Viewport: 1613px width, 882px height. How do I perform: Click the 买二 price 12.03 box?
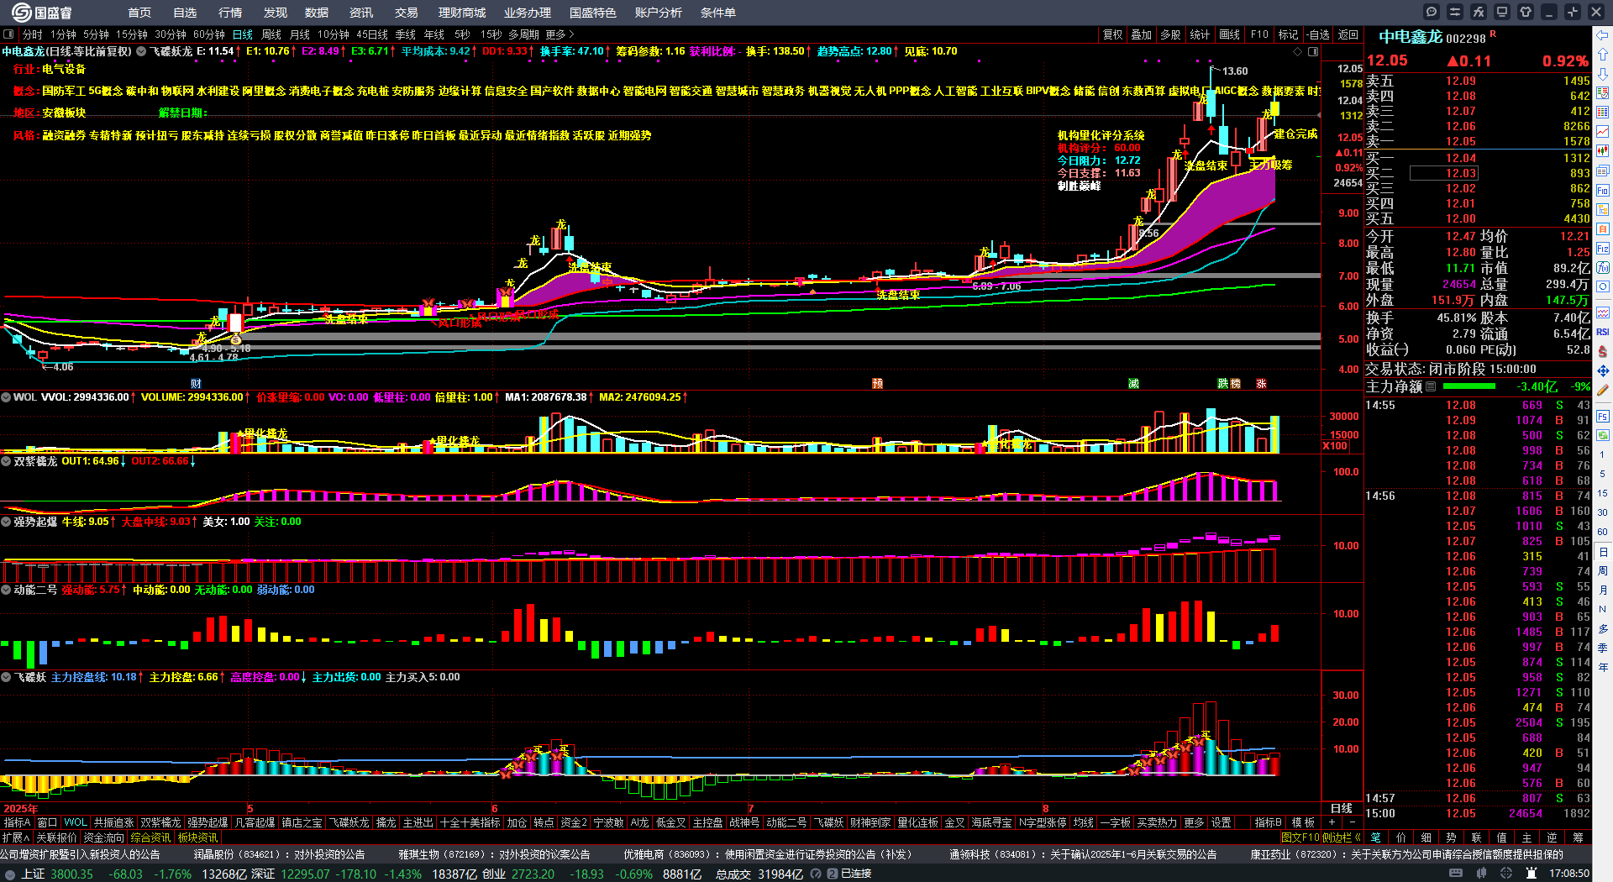(x=1443, y=173)
